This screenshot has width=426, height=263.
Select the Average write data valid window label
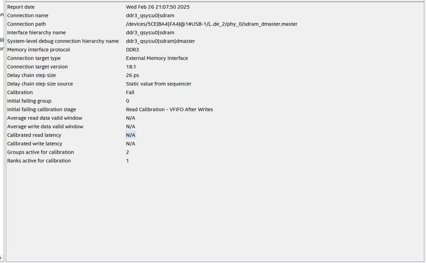pos(45,126)
